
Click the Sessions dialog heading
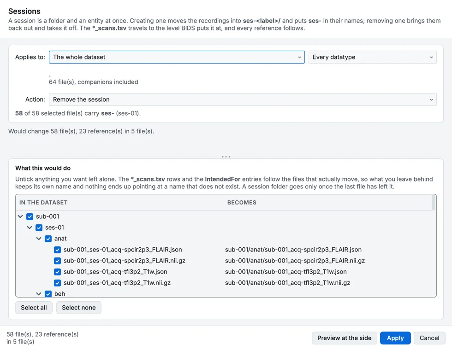24,11
